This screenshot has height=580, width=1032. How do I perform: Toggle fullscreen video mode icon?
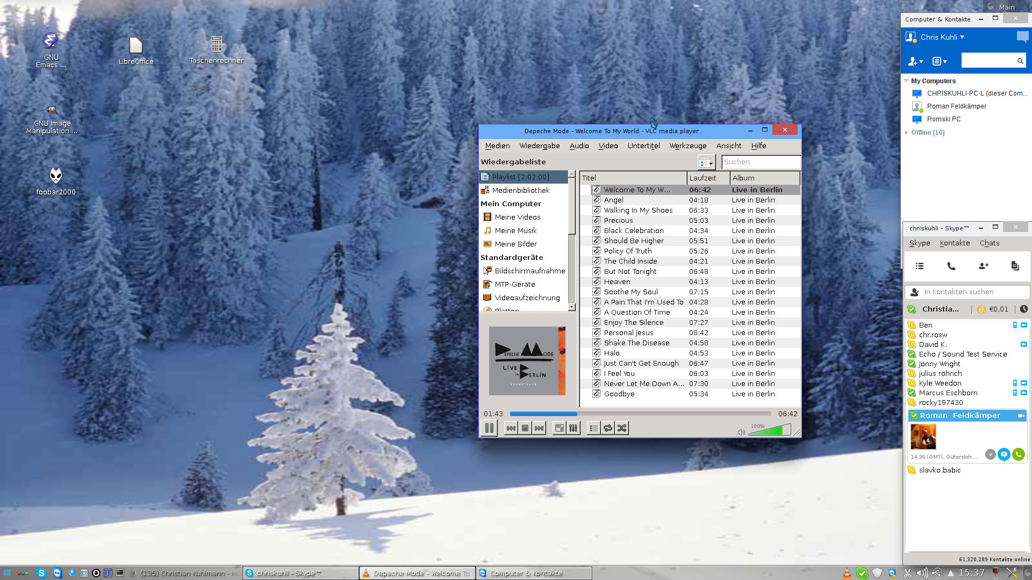[x=559, y=428]
